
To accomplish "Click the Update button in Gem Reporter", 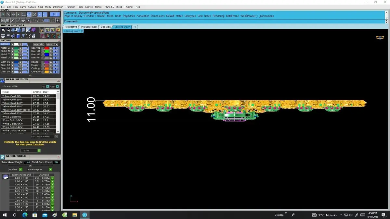I will [16, 169].
